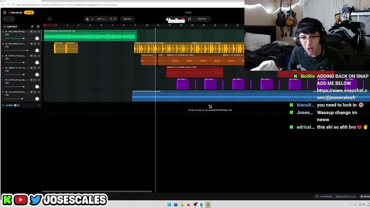Expand track 06 CherryVHSChords chevron

point(39,92)
